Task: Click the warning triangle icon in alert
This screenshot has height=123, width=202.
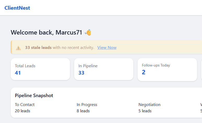Action: tap(19, 48)
